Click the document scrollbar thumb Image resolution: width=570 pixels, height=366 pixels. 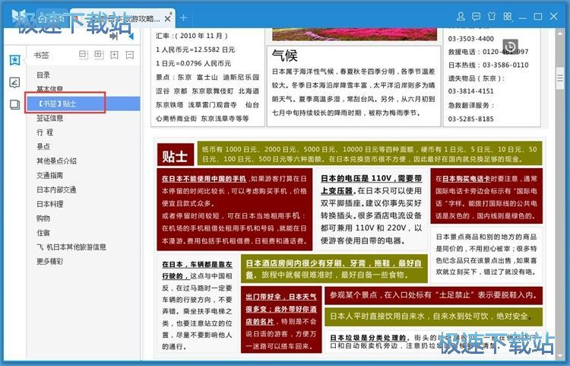pos(560,78)
